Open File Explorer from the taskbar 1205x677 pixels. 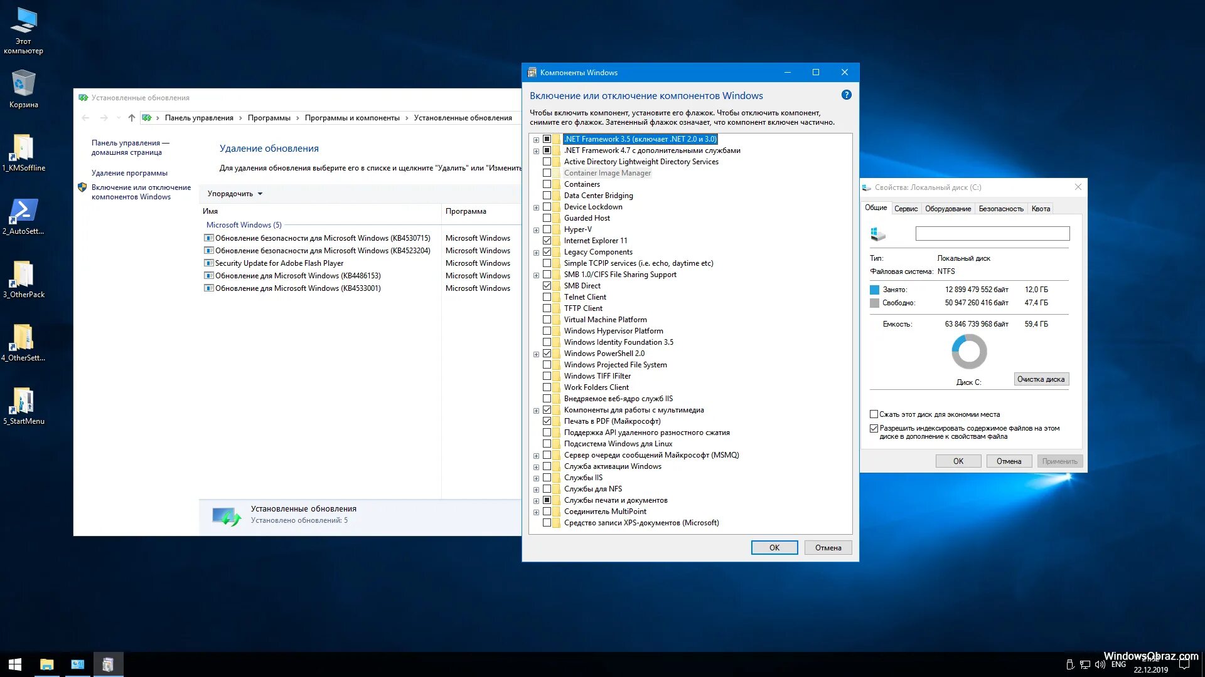[46, 664]
